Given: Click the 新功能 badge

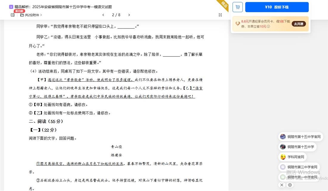Looking at the screenshot, I should 19,11.
